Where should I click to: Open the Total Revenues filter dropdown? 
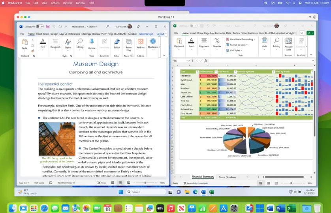coord(216,72)
